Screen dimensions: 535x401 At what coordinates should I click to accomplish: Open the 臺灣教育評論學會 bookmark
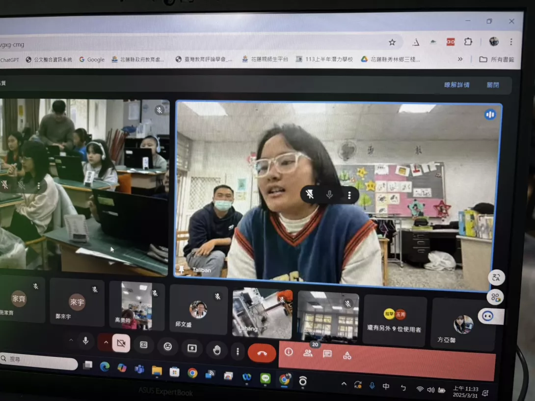coord(203,59)
